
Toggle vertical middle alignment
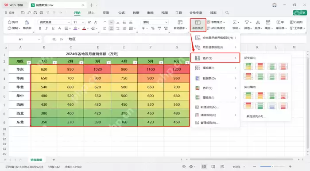pos(111,22)
